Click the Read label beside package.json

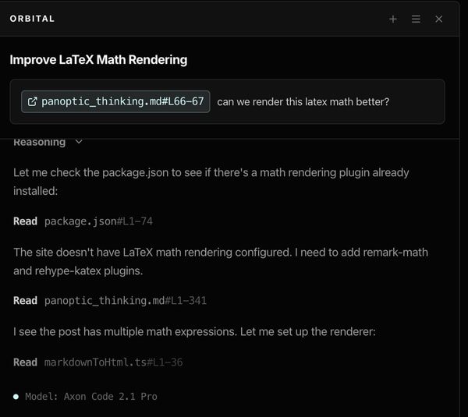pos(25,221)
